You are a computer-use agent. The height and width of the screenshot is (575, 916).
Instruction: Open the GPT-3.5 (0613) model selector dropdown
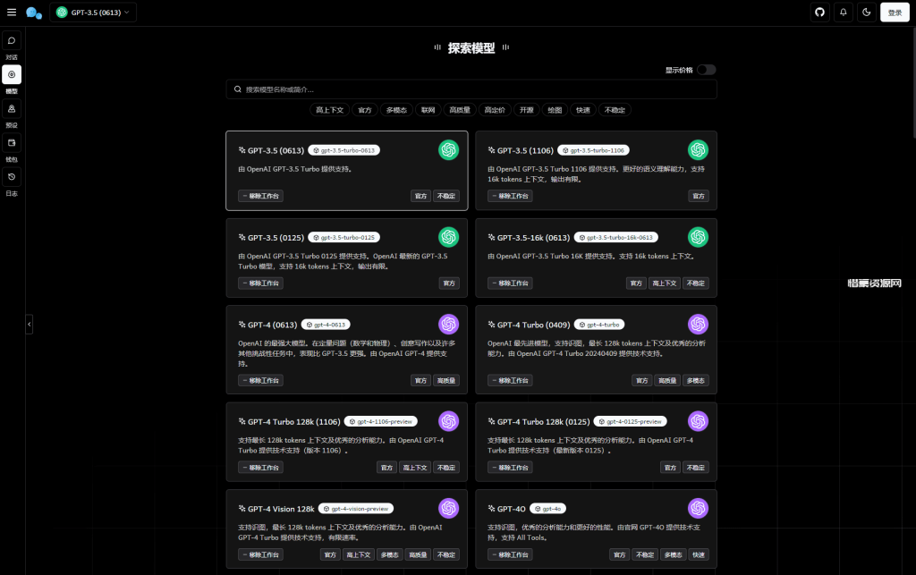click(x=94, y=13)
